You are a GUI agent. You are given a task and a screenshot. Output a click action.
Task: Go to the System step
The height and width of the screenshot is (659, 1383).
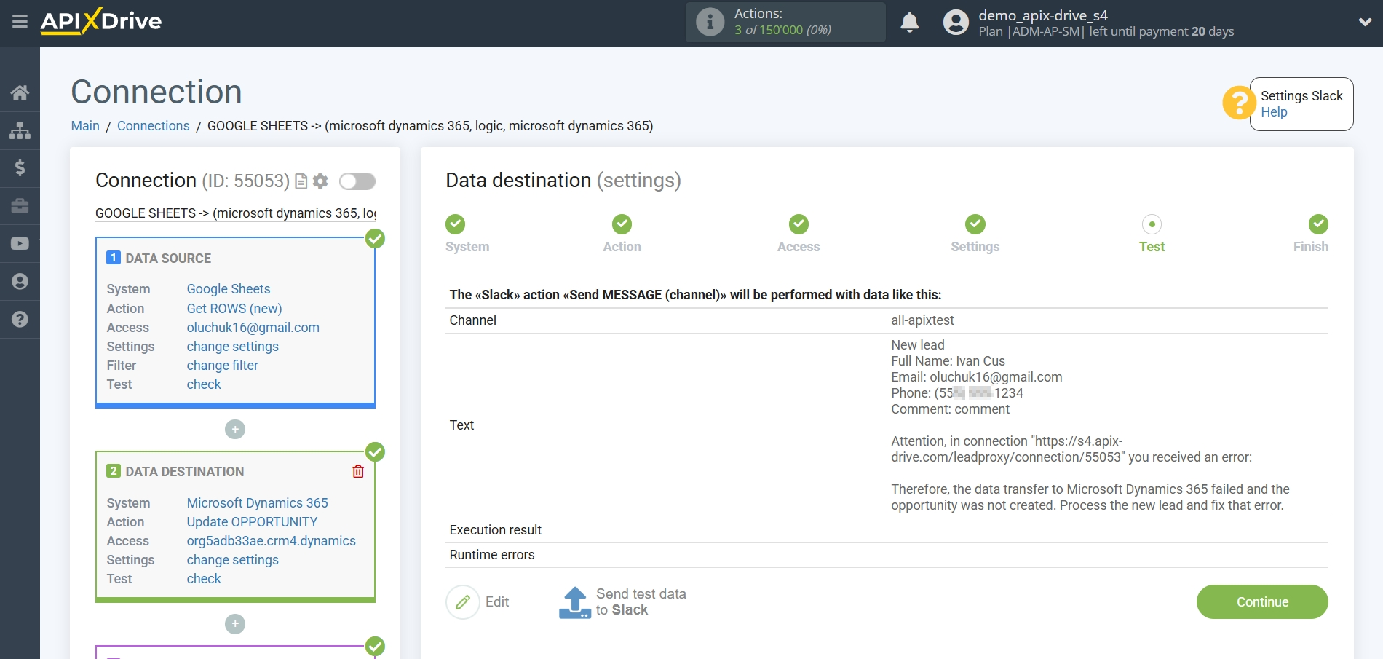456,224
